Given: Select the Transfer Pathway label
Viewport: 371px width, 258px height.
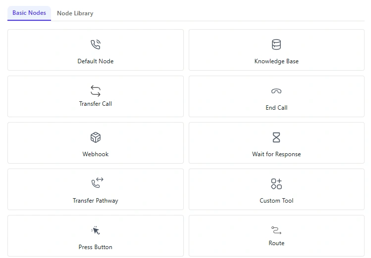Looking at the screenshot, I should [96, 201].
